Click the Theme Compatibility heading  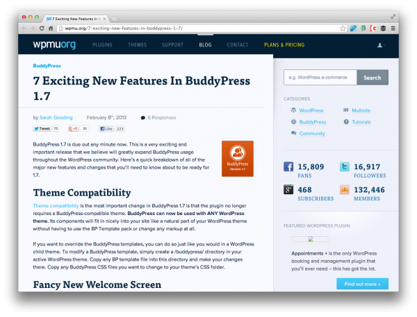pos(82,192)
